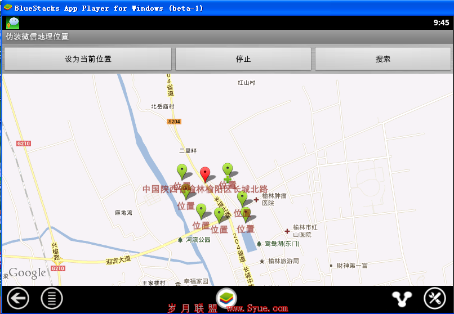Click the Google logo on map
Screen dimensions: 454x314
point(27,273)
